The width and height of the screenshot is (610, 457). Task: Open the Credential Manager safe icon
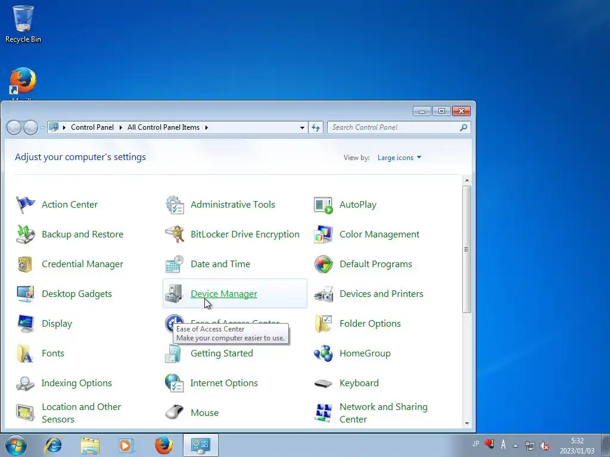[x=25, y=264]
